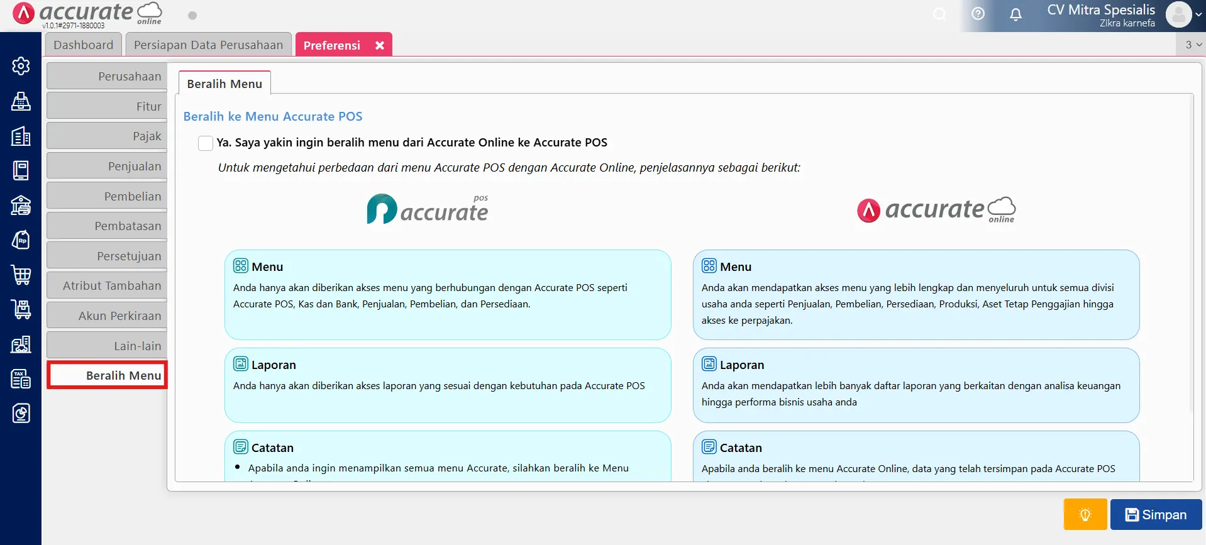1206x545 pixels.
Task: Open the Rp price tag sidebar icon
Action: coord(21,240)
